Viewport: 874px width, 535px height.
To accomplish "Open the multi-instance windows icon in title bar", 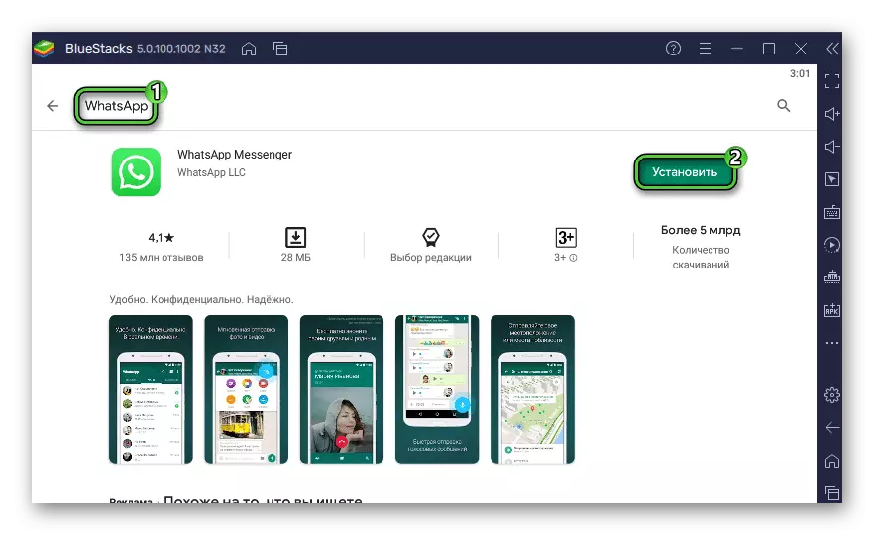I will [280, 49].
